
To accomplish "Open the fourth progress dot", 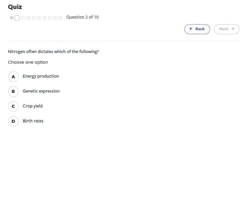I will tap(29, 18).
